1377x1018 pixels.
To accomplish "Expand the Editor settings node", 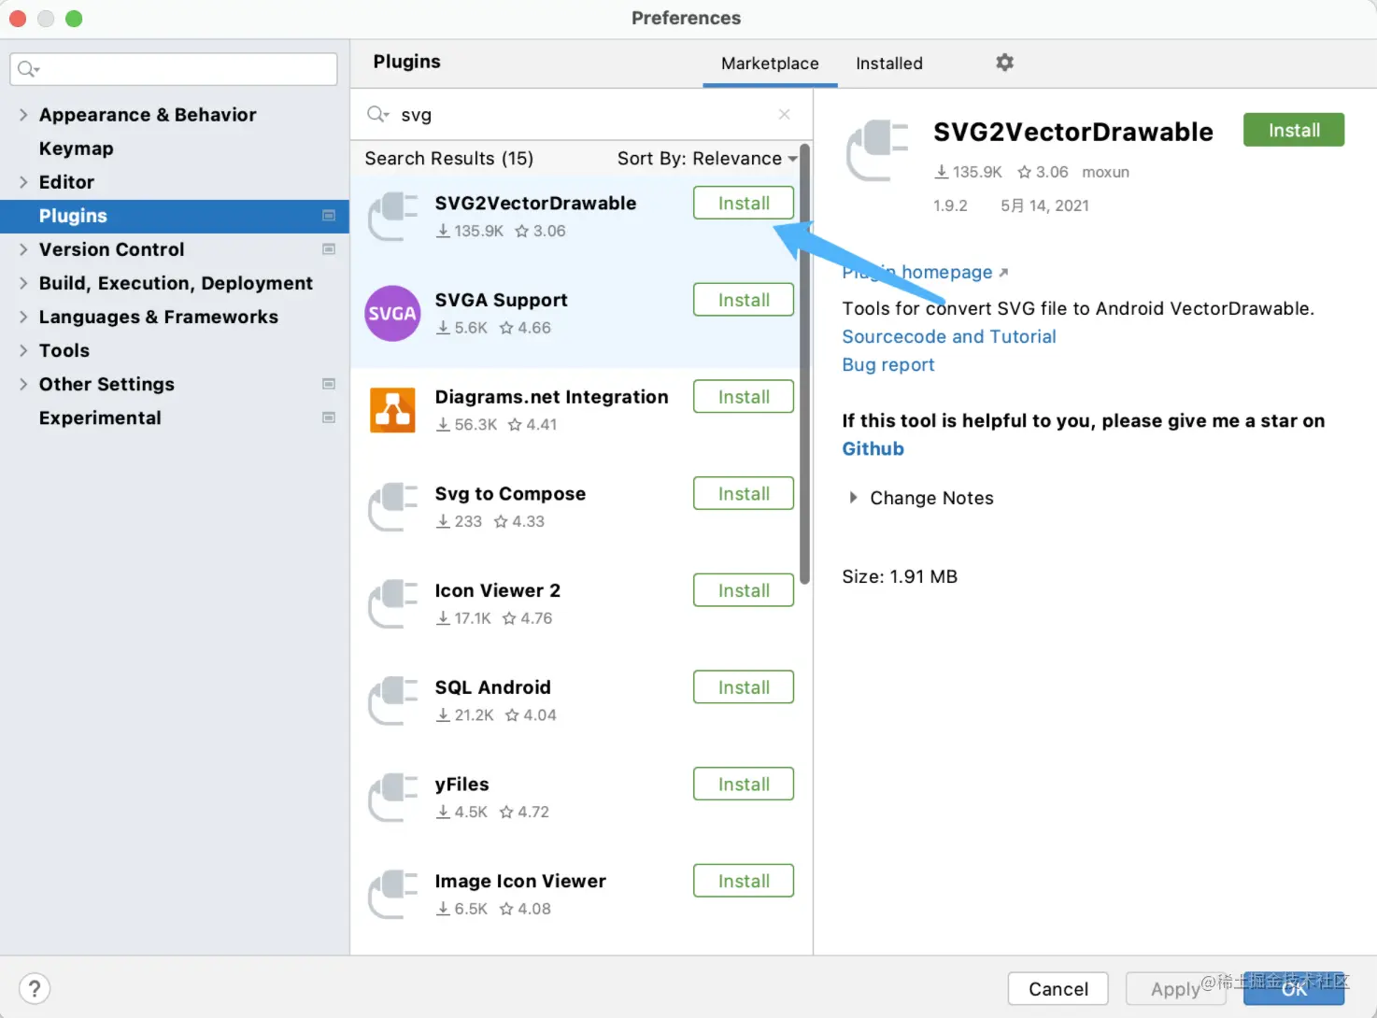I will [23, 182].
